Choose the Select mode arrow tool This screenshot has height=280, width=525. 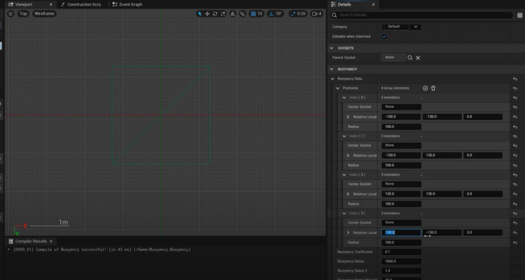click(200, 14)
